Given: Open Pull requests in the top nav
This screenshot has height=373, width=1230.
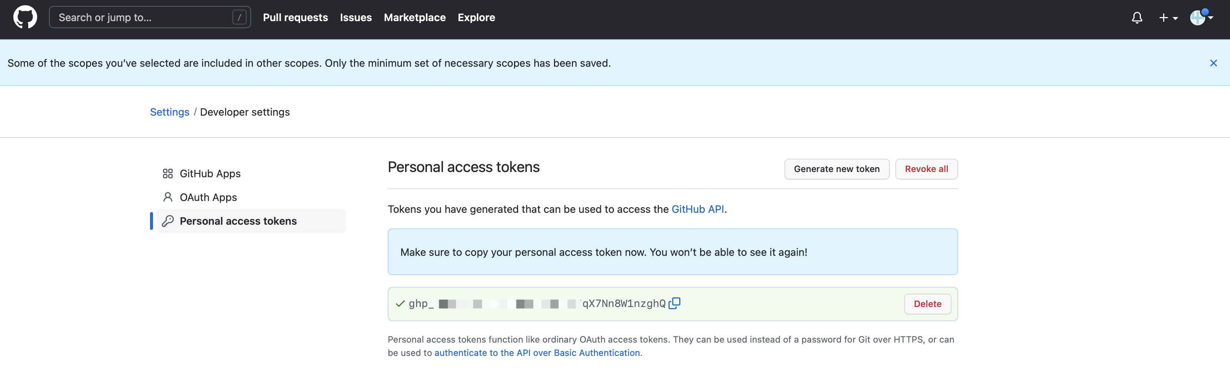Looking at the screenshot, I should tap(295, 18).
